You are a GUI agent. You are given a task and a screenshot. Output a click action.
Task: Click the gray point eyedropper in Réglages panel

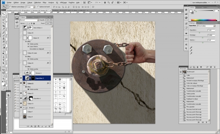click(191, 50)
